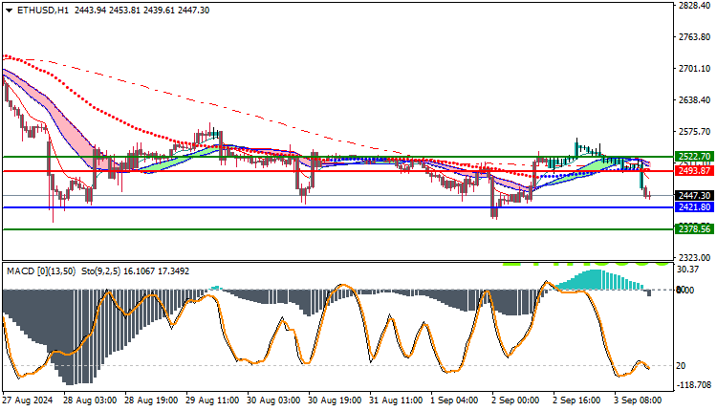Click the 29 Aug 11:00 time label
This screenshot has width=717, height=411.
(212, 400)
